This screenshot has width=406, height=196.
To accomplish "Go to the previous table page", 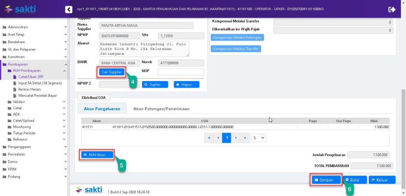I will 218,138.
